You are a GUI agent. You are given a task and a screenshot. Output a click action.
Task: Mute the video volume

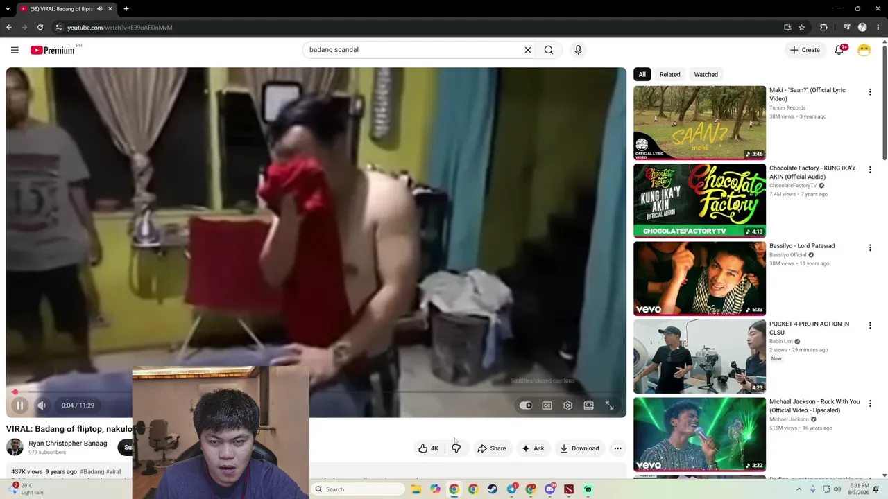pyautogui.click(x=42, y=405)
